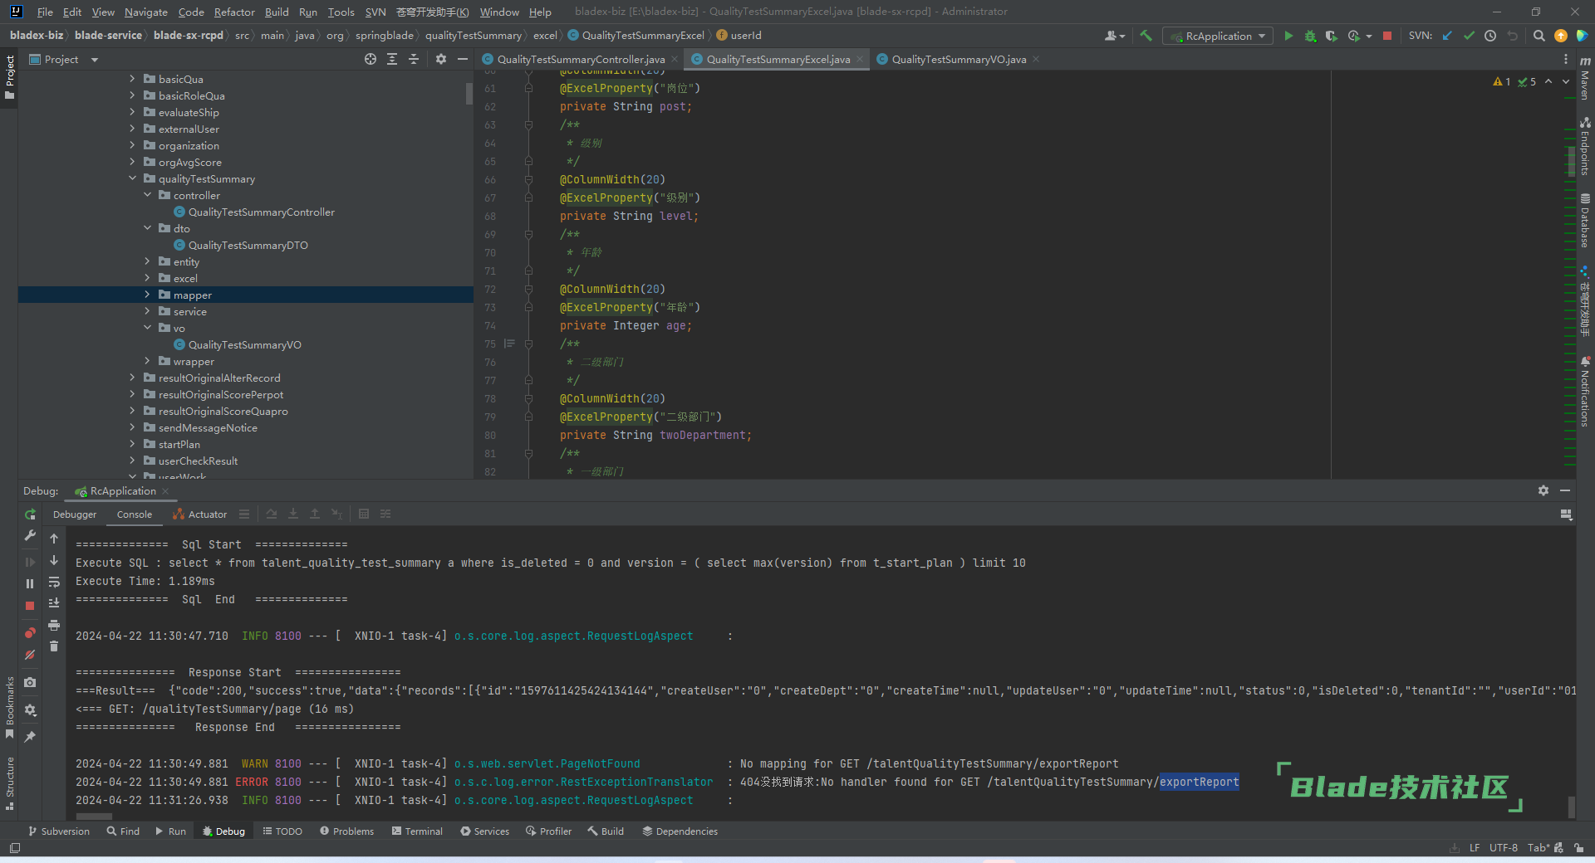
Task: Pause the program in the debug sidebar
Action: coord(30,583)
